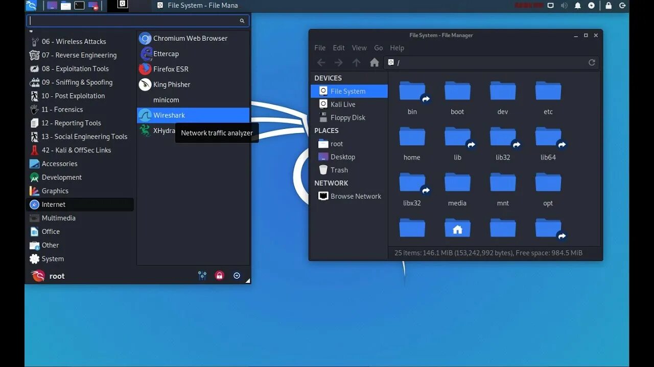Click the log out icon in the top panel
654x367 pixels.
click(622, 6)
